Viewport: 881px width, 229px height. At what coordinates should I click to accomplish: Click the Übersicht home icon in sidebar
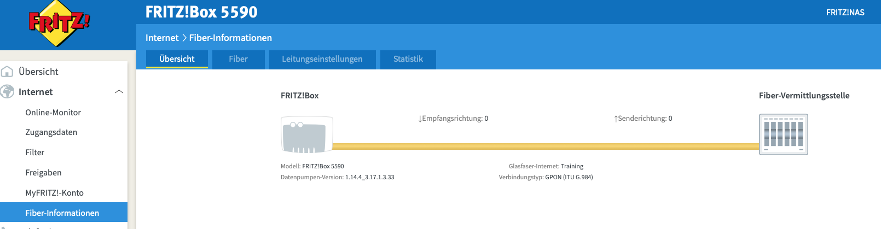click(x=7, y=72)
